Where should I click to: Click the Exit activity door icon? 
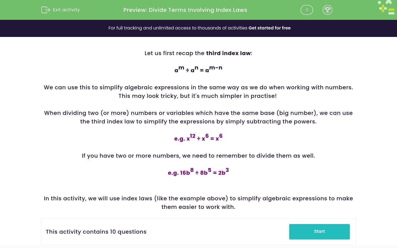click(45, 10)
